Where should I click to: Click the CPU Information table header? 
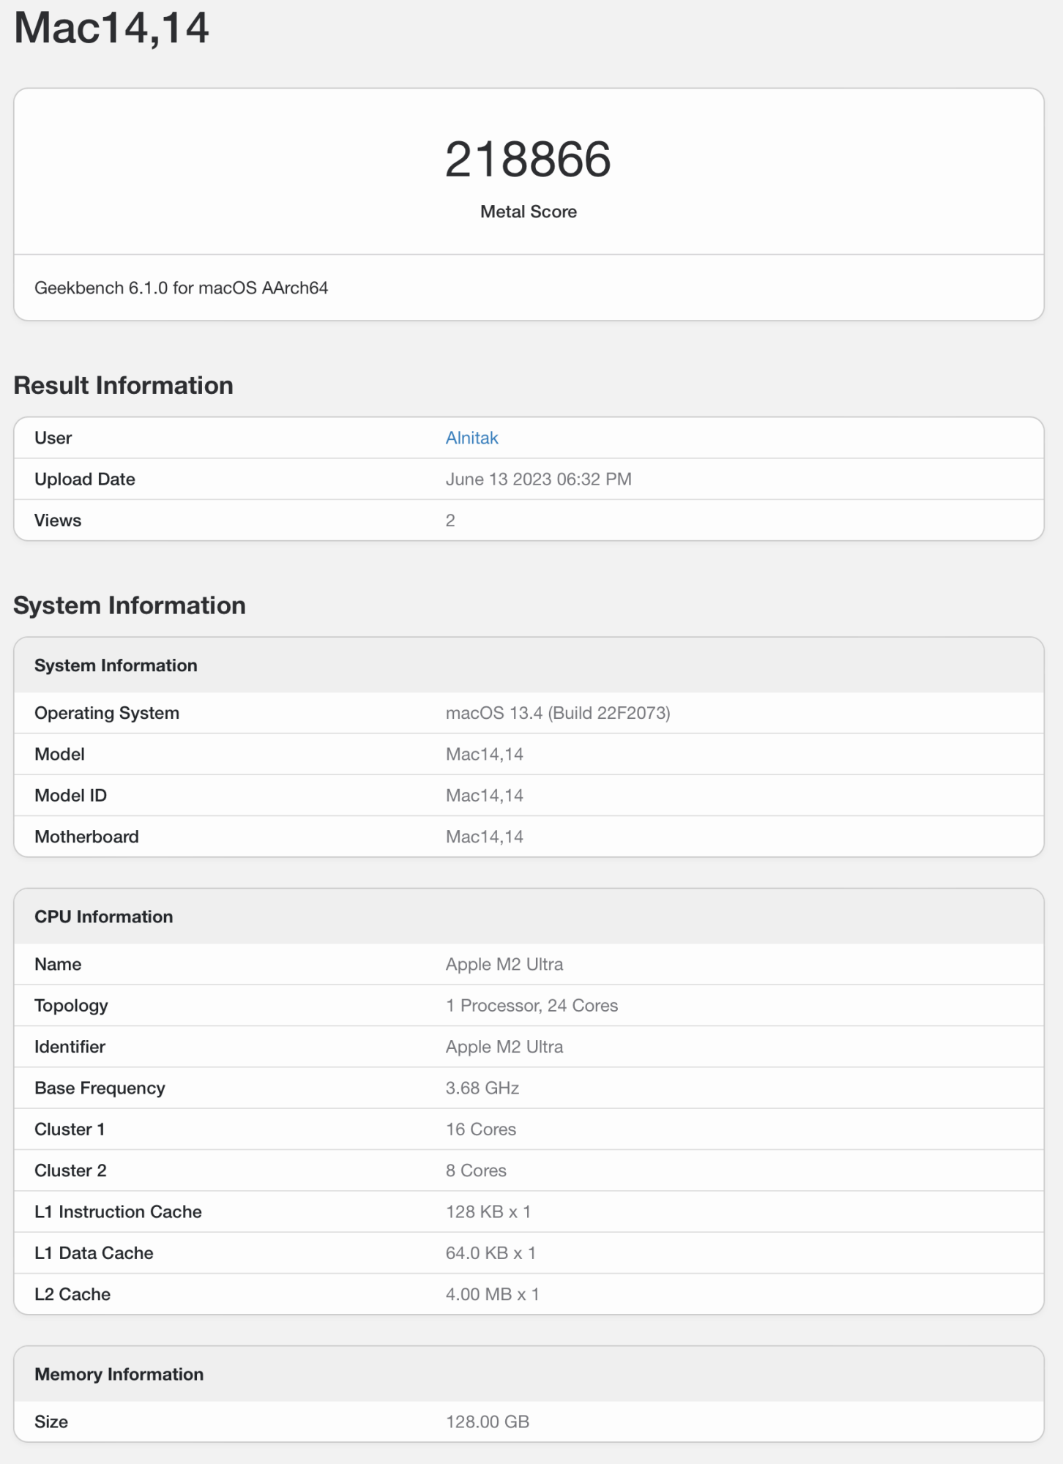(104, 916)
